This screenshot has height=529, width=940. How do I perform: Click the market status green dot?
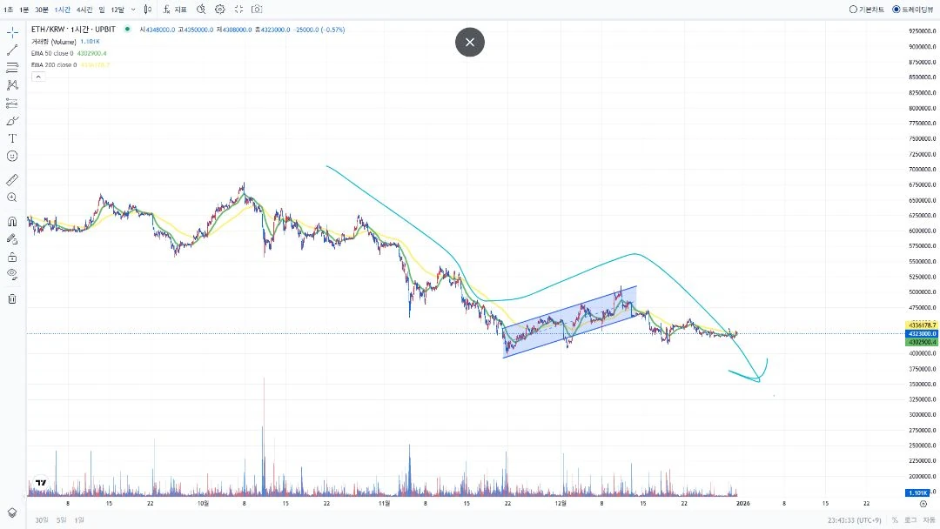point(127,29)
